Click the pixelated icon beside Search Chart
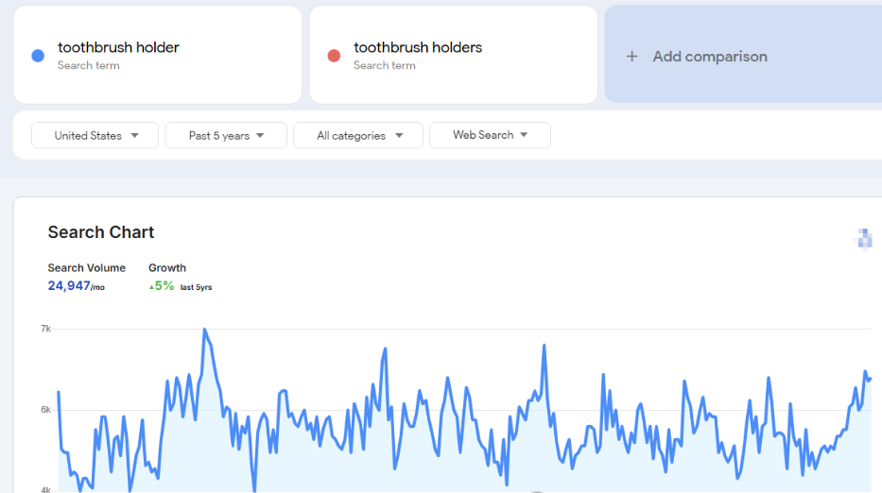The width and height of the screenshot is (882, 493). pyautogui.click(x=864, y=239)
